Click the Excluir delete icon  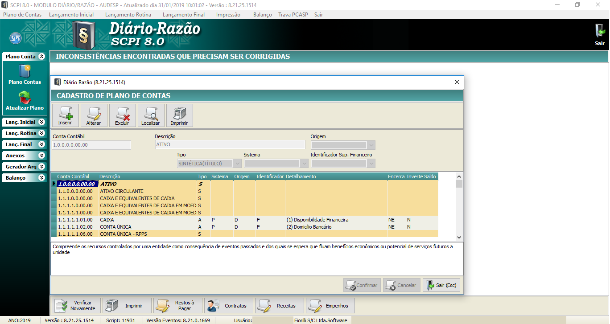(122, 115)
